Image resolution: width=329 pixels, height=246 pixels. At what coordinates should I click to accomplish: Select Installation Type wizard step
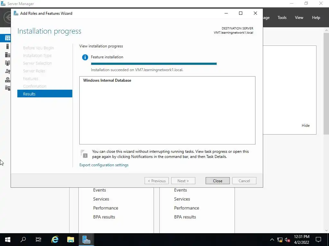point(37,55)
